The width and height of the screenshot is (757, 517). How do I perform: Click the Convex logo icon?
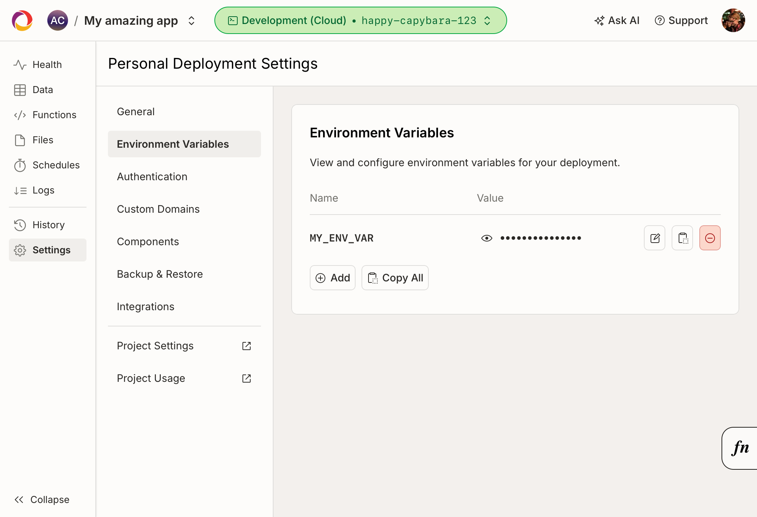22,20
